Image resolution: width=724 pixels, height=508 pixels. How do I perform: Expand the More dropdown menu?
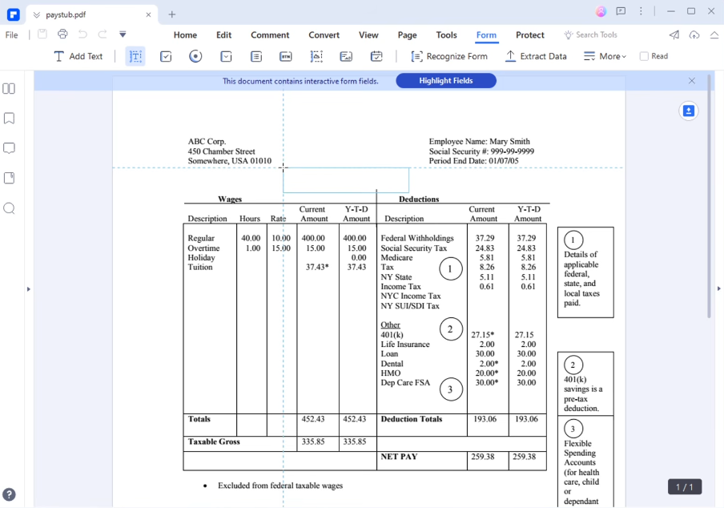(x=605, y=56)
